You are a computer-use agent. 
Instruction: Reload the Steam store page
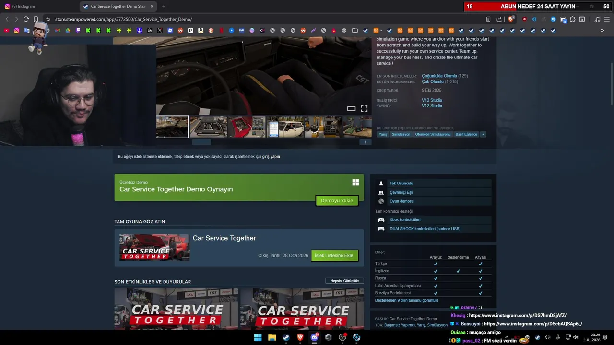[x=26, y=19]
